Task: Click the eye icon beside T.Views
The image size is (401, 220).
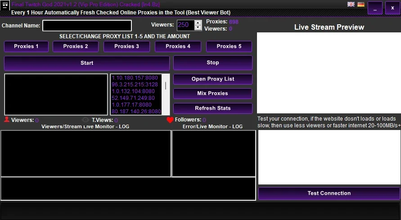Action: tap(86, 120)
